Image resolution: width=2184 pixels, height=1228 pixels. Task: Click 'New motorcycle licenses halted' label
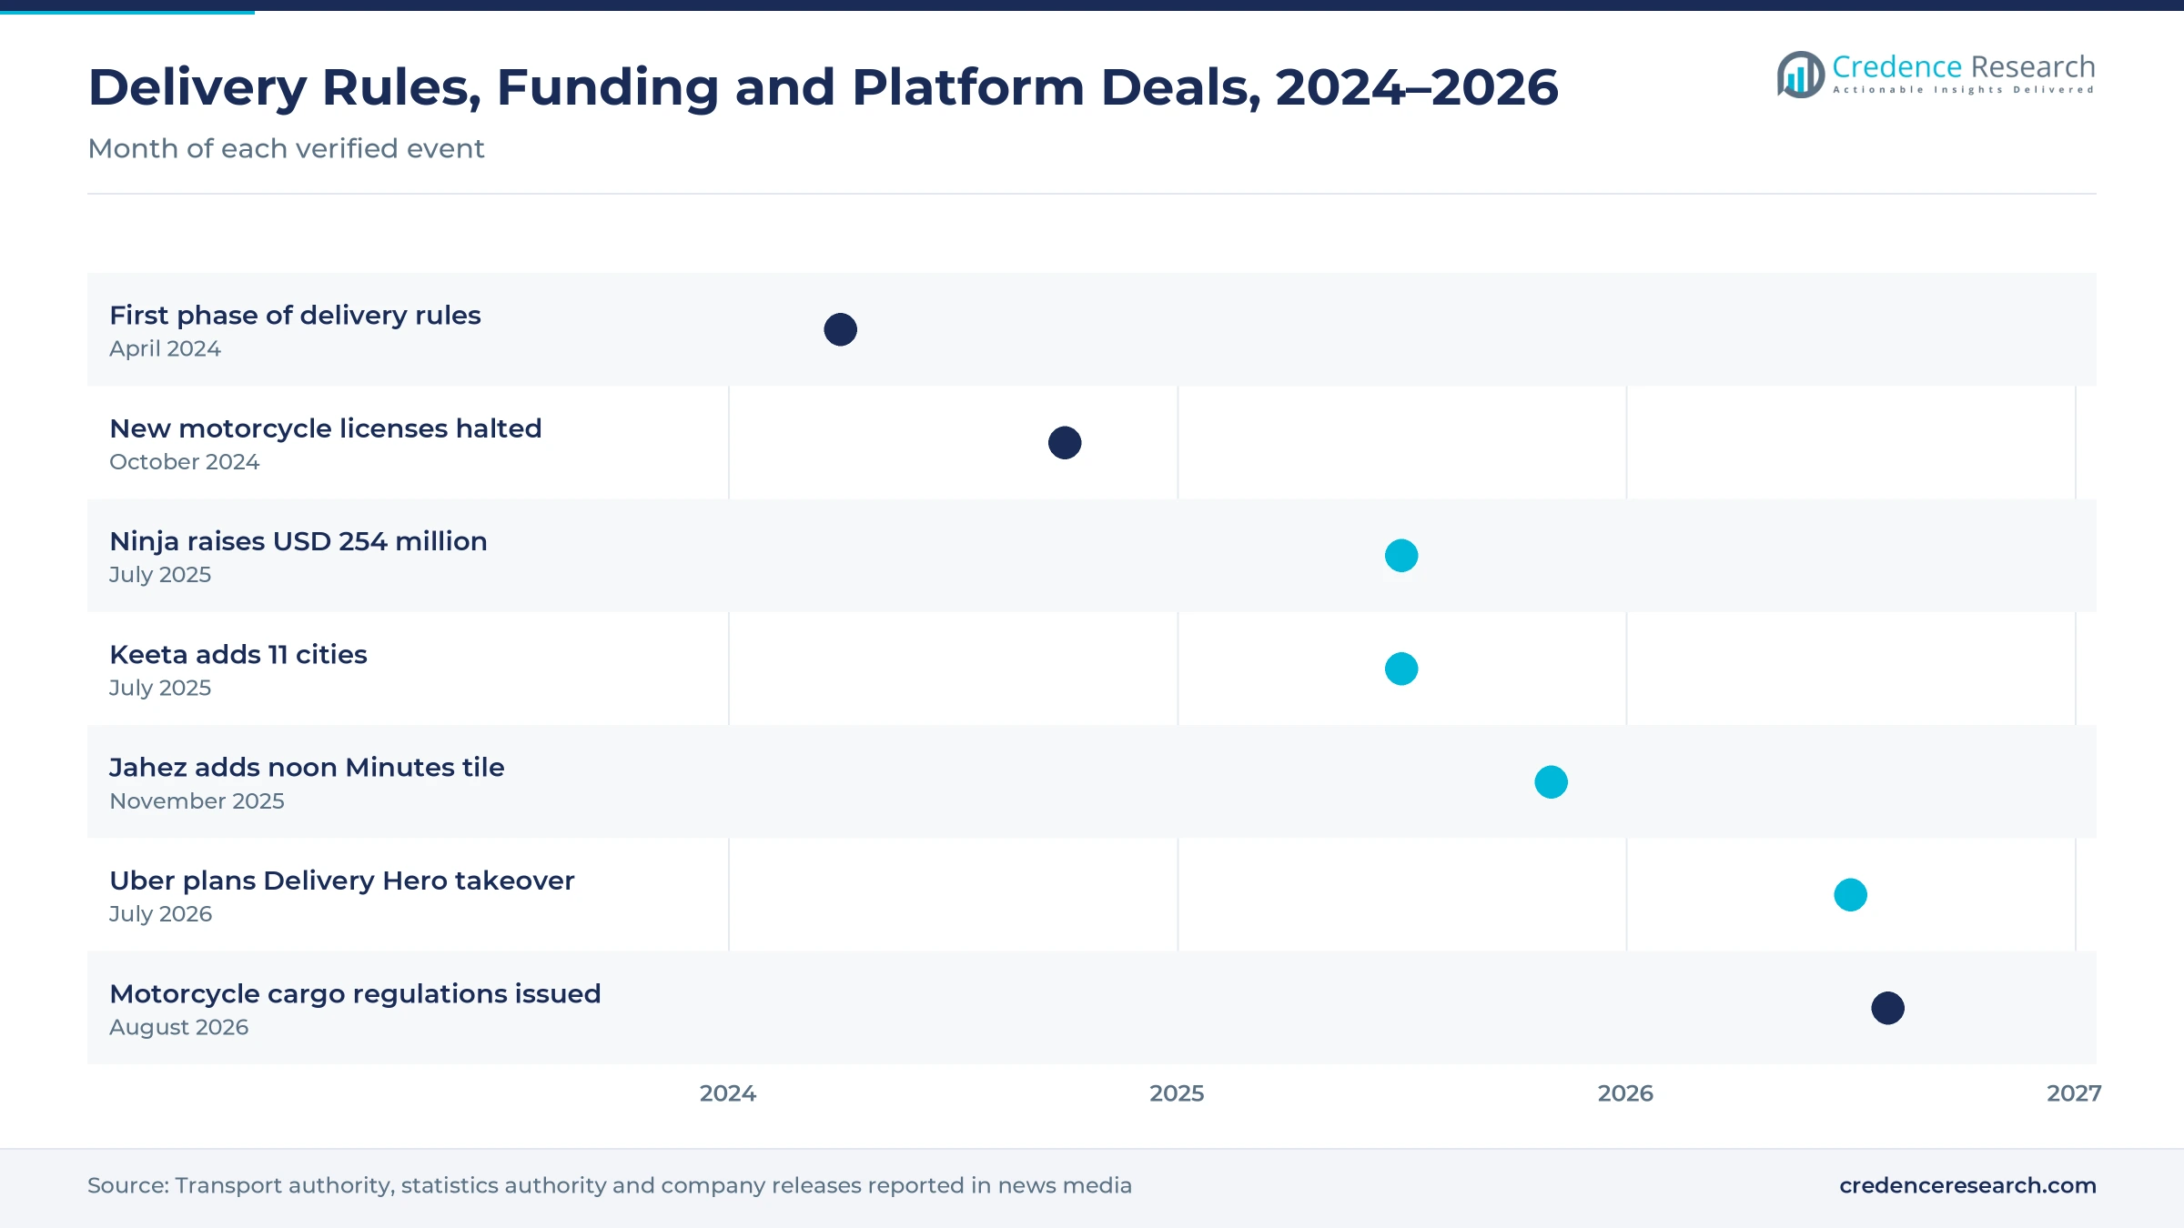[x=326, y=428]
